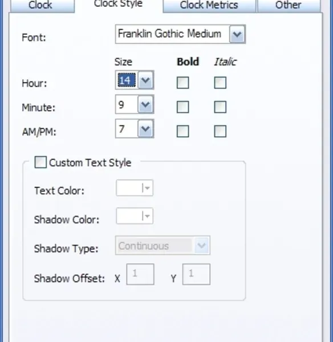Viewport: 333px width, 342px height.
Task: Toggle Bold for AM/PM text
Action: 182,131
